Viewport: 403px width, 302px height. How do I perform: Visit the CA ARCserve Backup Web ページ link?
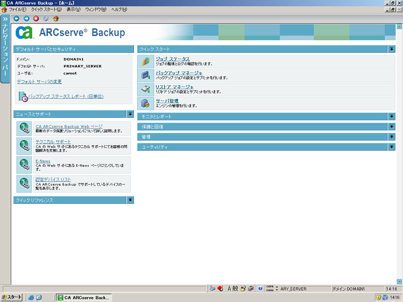coord(69,126)
